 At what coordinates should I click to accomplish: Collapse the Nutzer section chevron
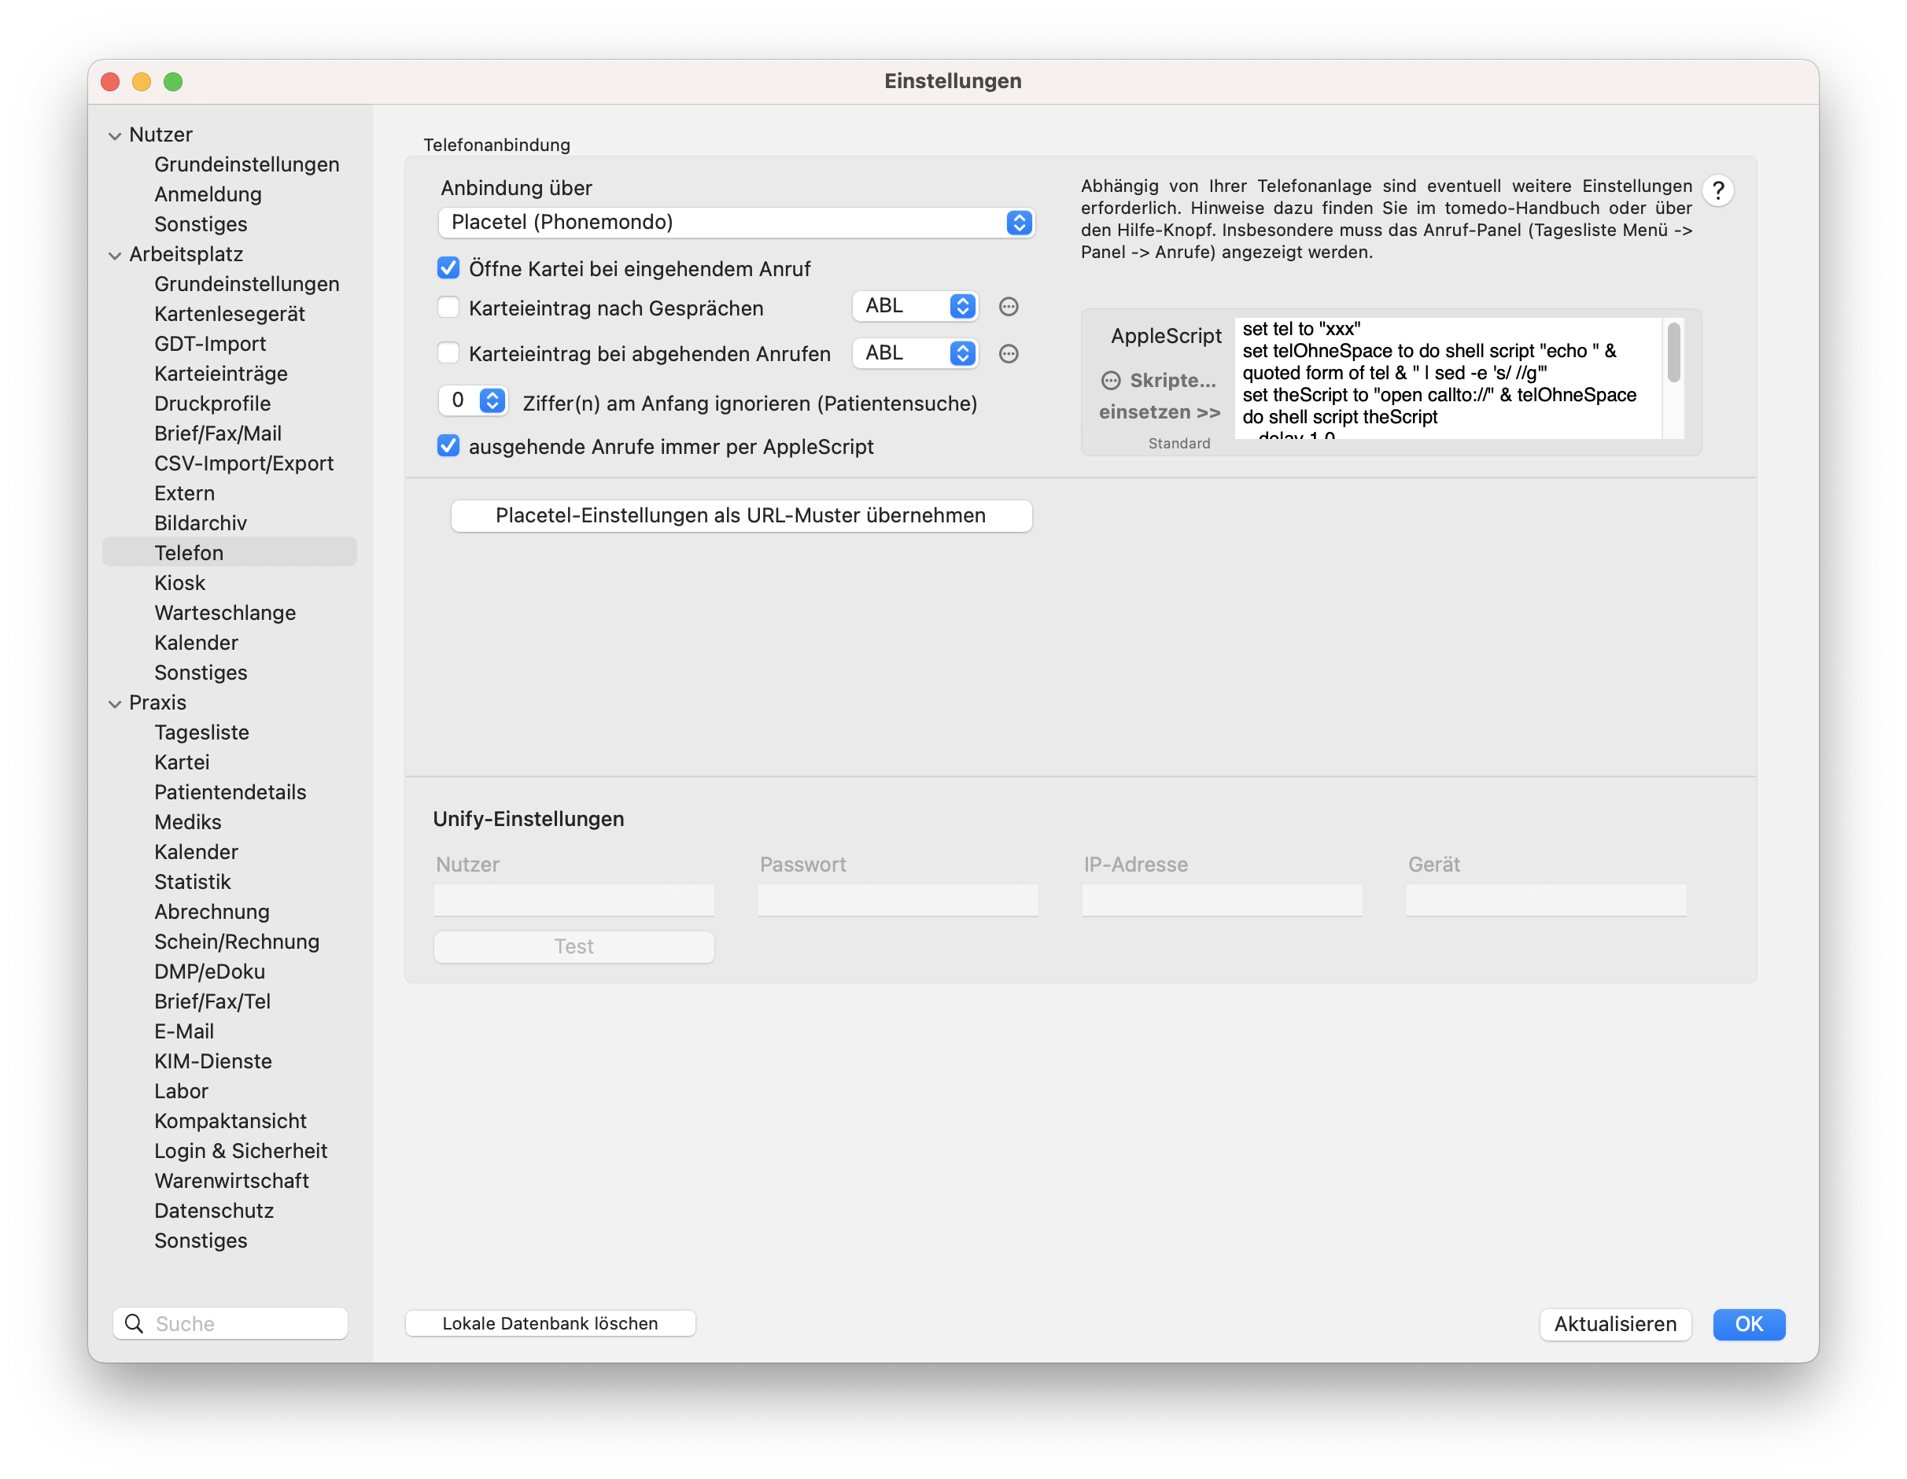pyautogui.click(x=114, y=135)
